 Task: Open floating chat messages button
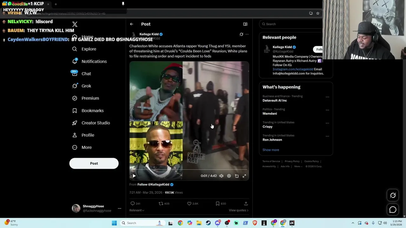(393, 210)
